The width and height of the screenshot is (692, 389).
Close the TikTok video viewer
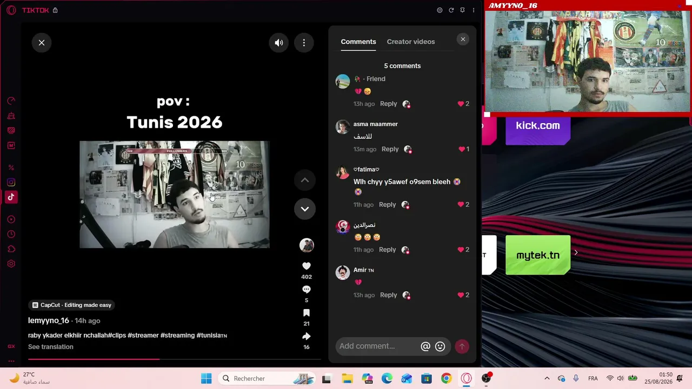[42, 43]
